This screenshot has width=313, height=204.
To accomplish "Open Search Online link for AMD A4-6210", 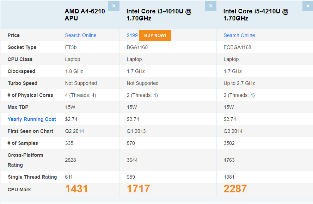I will (81, 35).
